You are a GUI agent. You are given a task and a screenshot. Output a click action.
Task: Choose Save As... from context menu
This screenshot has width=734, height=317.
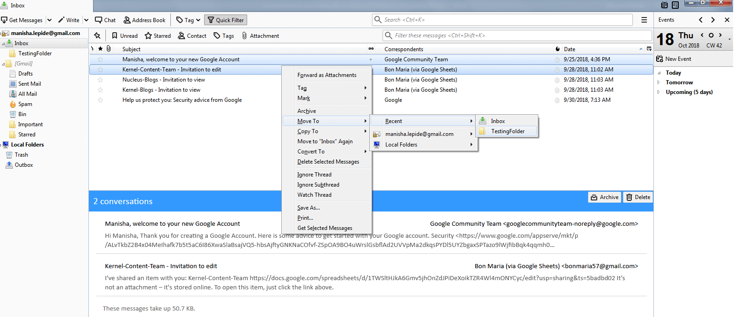click(x=327, y=208)
